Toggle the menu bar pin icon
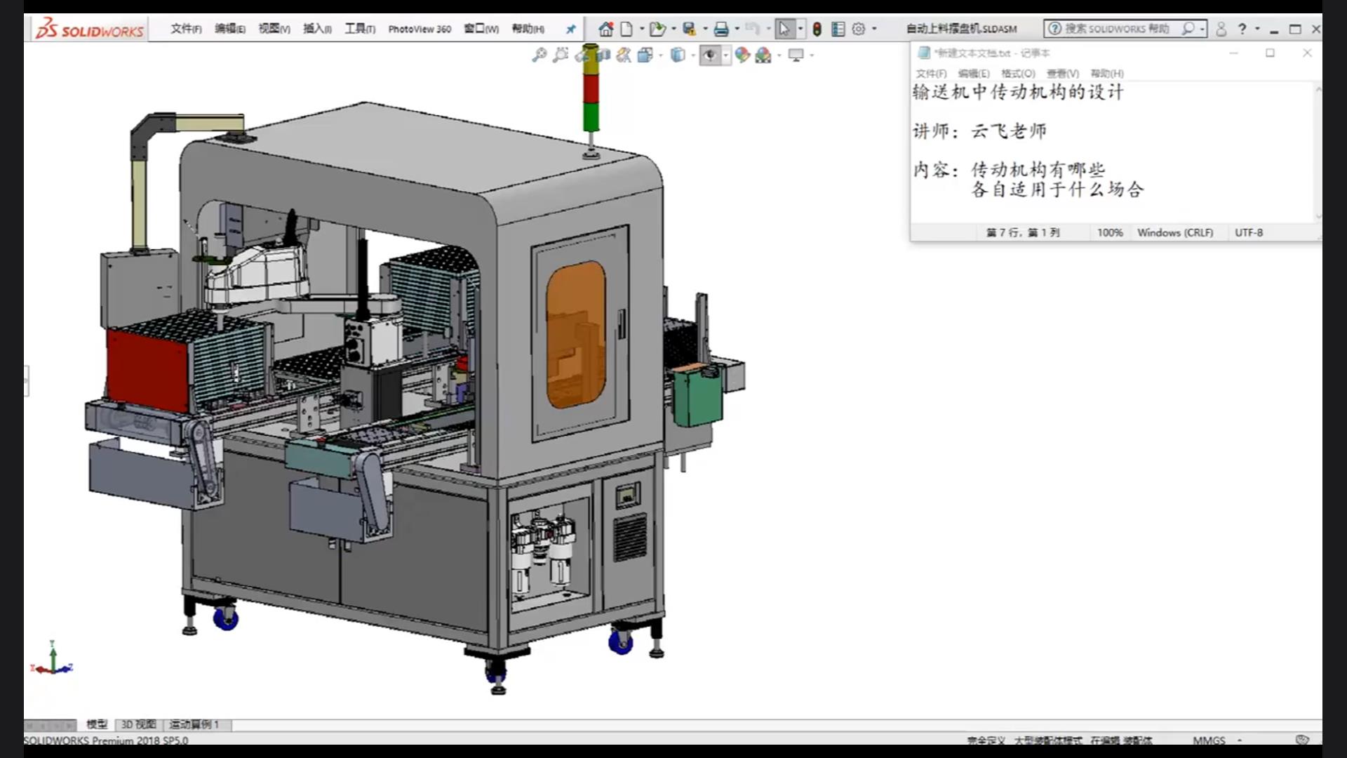Screen dimensions: 1347x758 570,29
